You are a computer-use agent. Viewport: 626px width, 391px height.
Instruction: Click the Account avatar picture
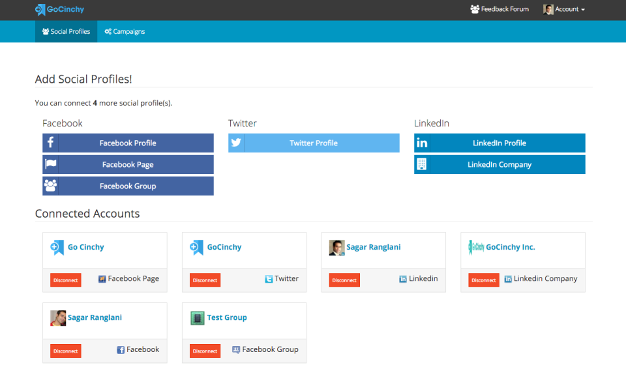coord(548,9)
